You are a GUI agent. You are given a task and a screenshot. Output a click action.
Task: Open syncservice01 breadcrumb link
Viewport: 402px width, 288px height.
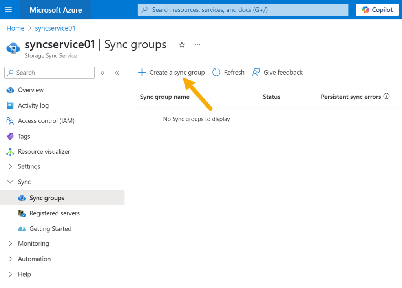55,28
